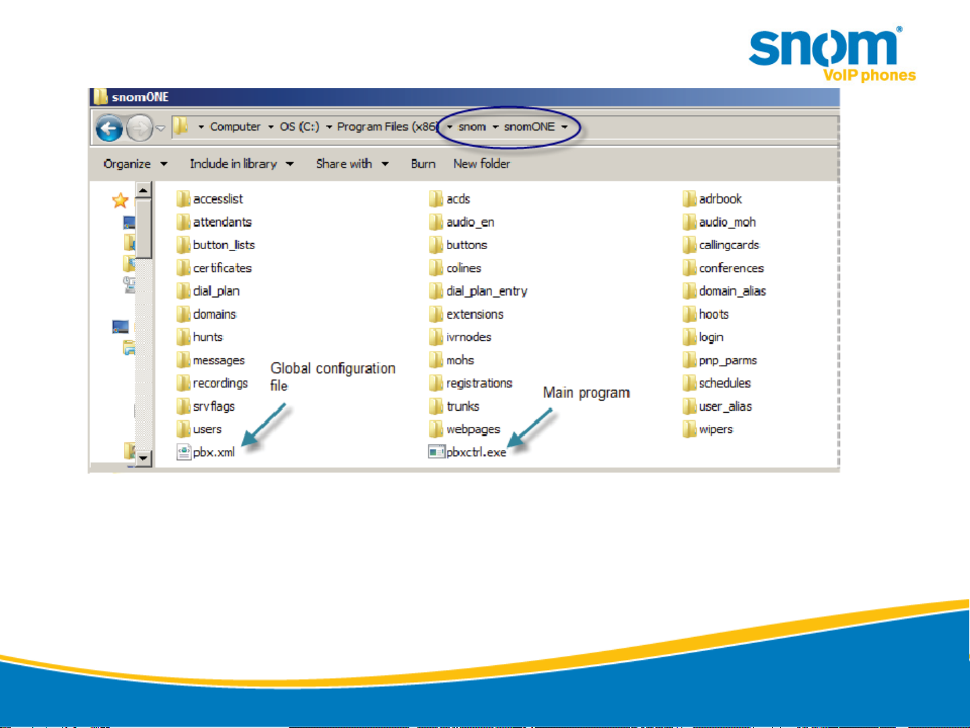Click the Forward navigation arrow button

[x=139, y=128]
